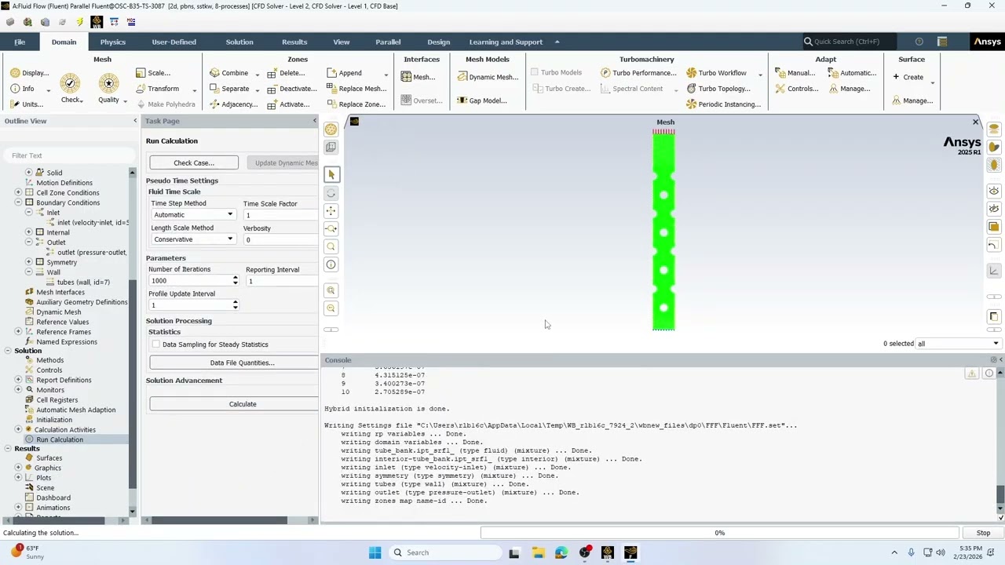
Task: Switch to the Results ribbon tab
Action: pyautogui.click(x=294, y=42)
